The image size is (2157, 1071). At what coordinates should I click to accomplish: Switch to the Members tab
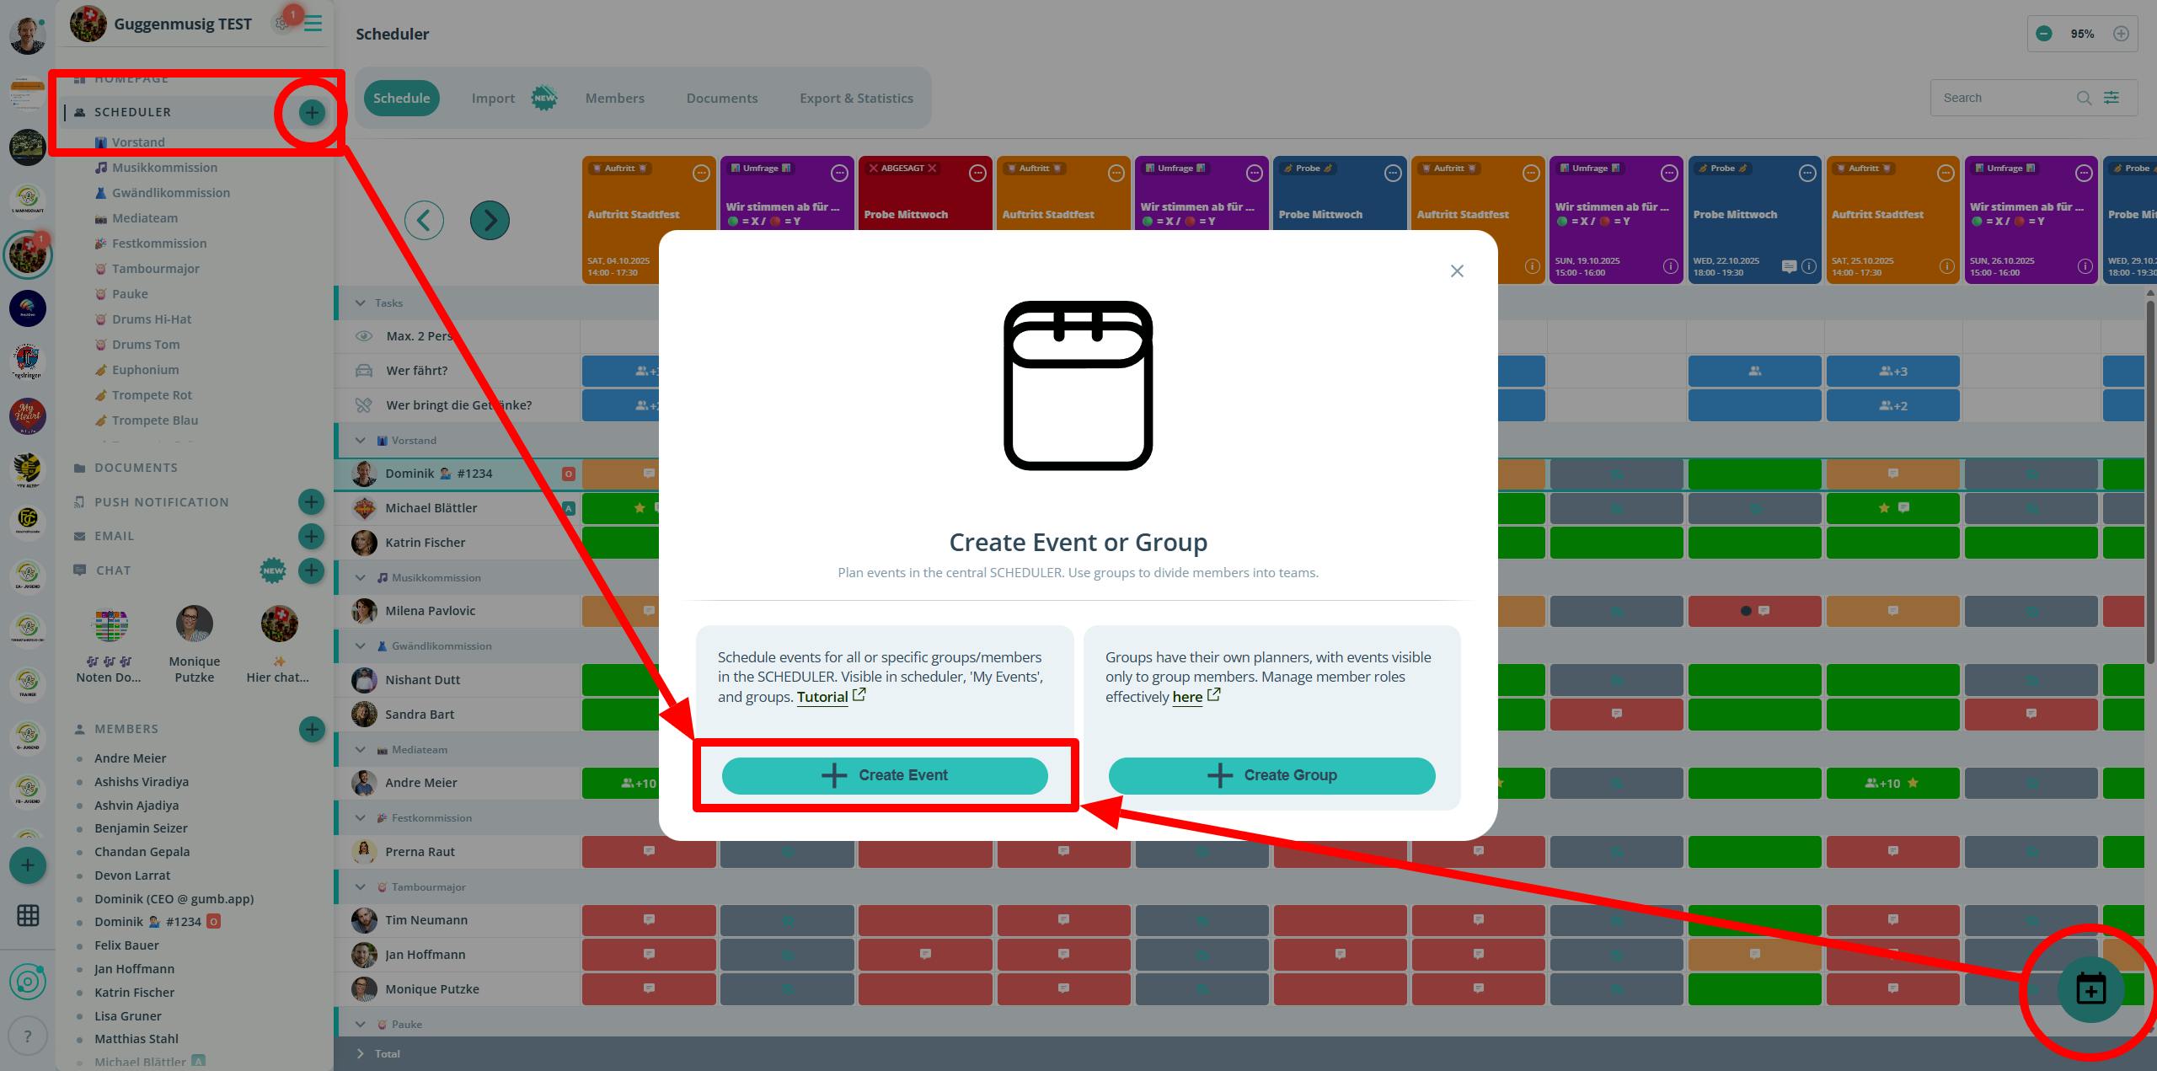point(614,98)
